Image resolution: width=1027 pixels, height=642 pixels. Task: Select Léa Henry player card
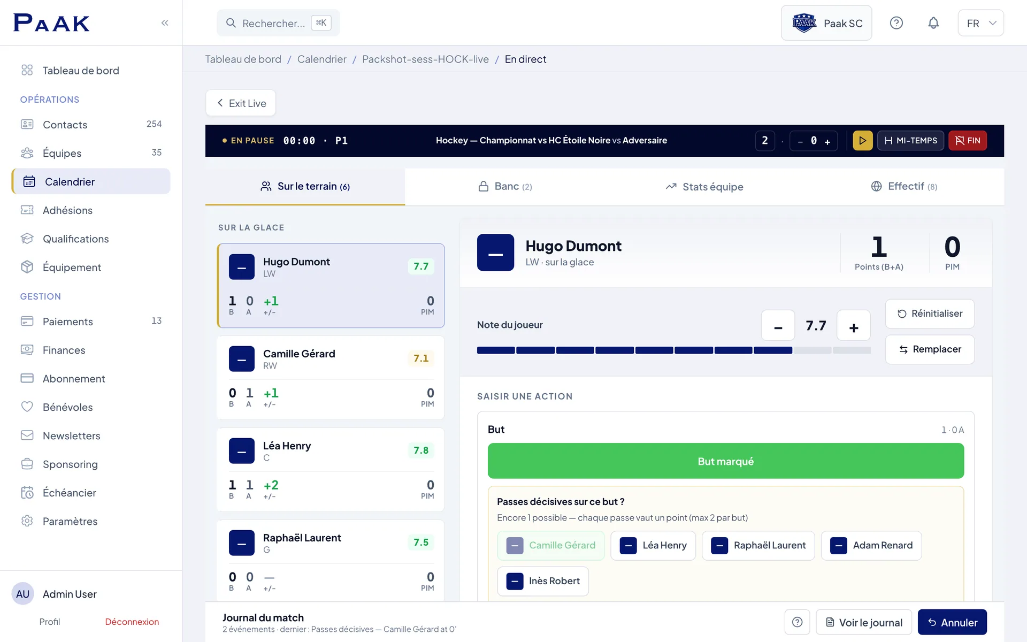[331, 470]
